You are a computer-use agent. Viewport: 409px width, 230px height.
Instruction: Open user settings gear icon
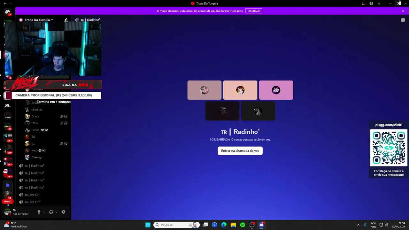click(63, 212)
